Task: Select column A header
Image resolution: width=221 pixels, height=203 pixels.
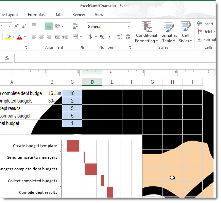Action: 21,82
